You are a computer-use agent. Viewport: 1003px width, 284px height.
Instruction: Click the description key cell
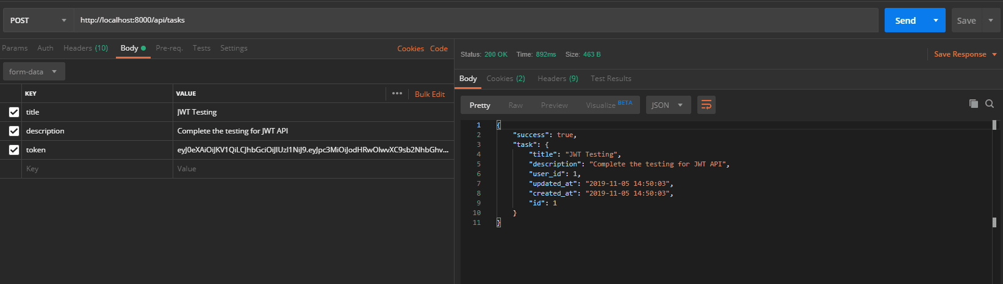pyautogui.click(x=97, y=131)
